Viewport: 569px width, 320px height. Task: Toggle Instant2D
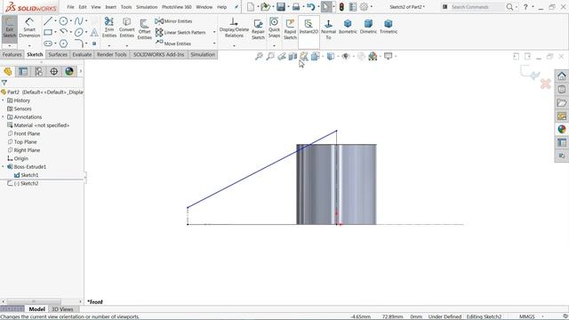point(309,28)
